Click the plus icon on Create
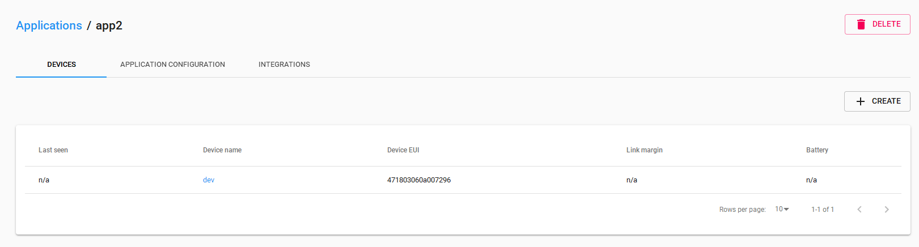The height and width of the screenshot is (247, 919). (x=861, y=101)
